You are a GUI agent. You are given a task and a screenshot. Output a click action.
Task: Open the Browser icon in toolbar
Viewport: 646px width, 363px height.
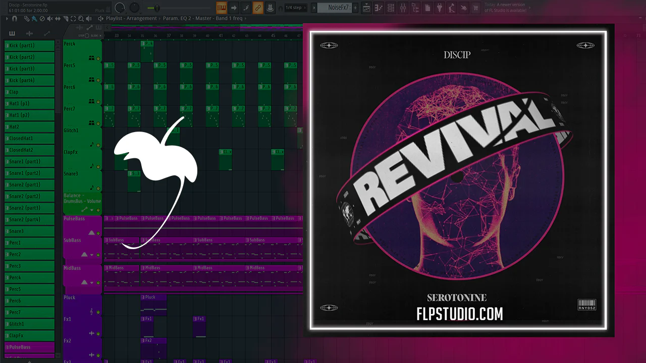coord(415,8)
